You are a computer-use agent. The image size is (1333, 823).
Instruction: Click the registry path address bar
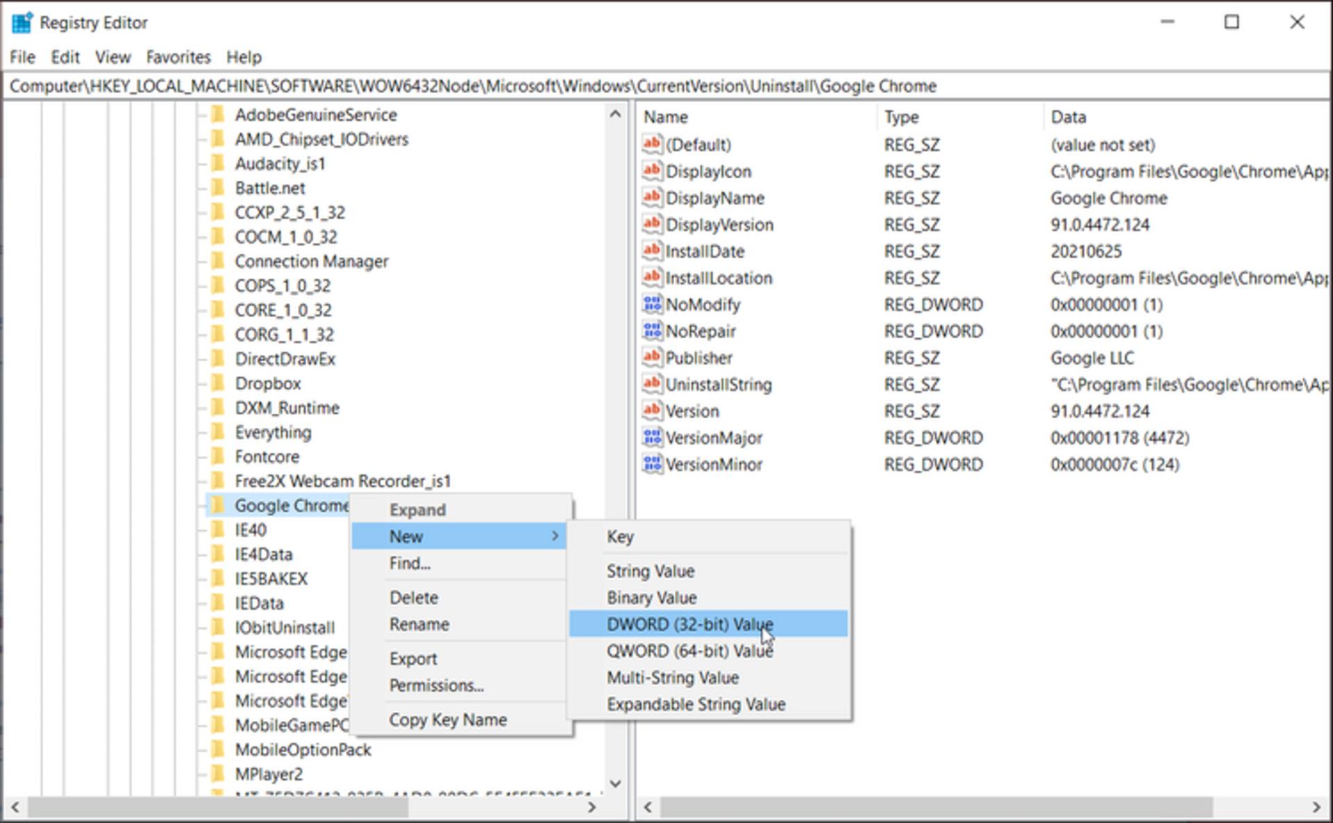tap(666, 86)
